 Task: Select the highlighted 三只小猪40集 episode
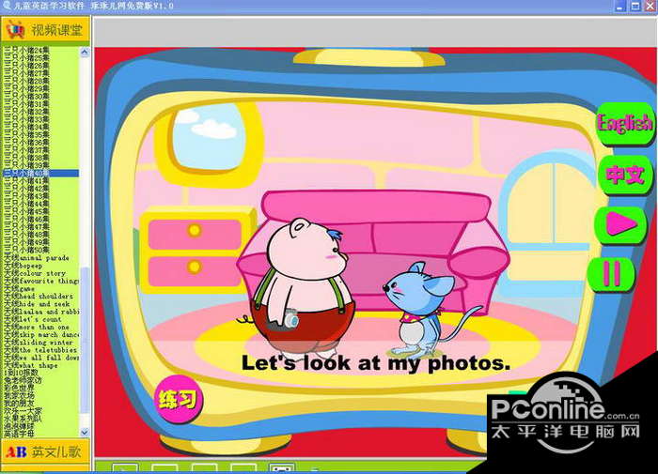tap(40, 173)
